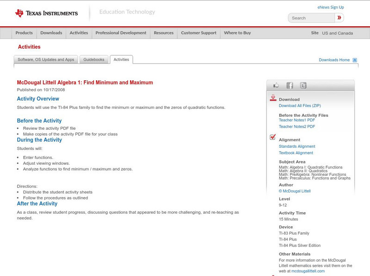Click the thumbs-up like icon
This screenshot has width=370, height=276.
pyautogui.click(x=276, y=85)
